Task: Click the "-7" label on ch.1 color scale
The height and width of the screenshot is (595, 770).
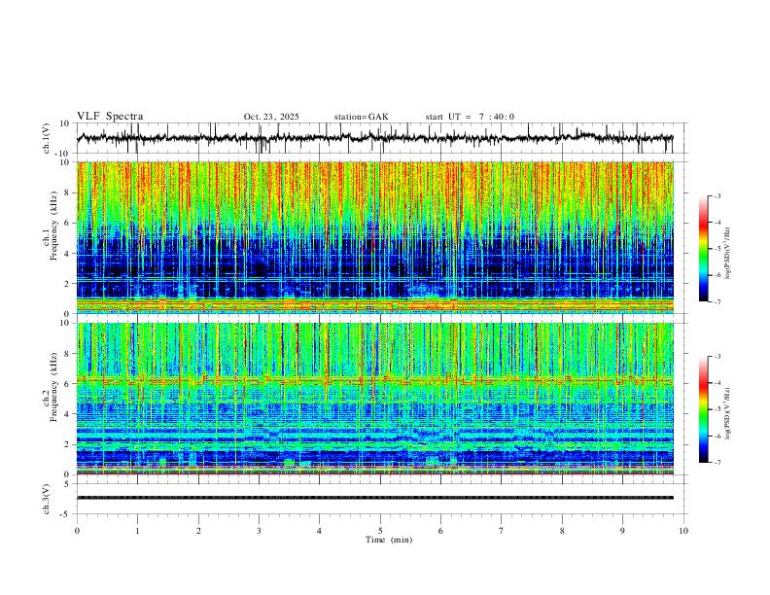Action: tap(717, 302)
